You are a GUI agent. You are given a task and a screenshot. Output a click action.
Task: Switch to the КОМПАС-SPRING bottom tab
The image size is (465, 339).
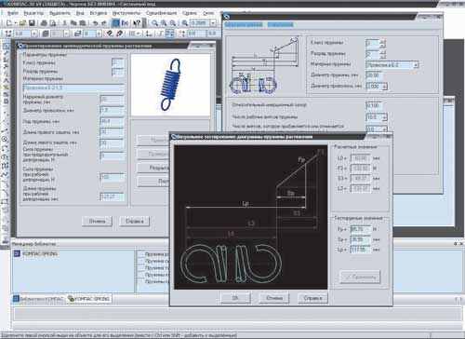click(89, 299)
